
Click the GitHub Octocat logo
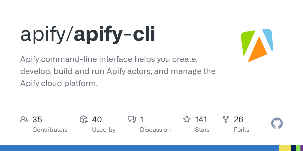click(x=277, y=124)
